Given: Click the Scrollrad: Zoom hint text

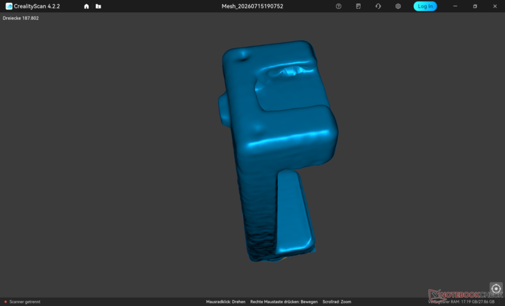Looking at the screenshot, I should [337, 302].
